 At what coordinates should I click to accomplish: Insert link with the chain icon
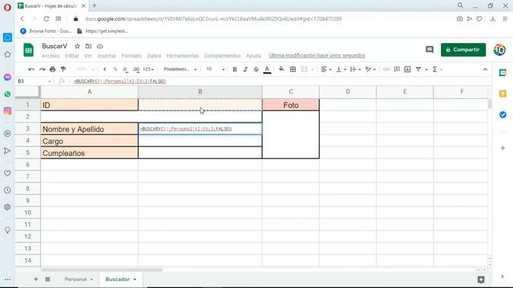tap(386, 70)
